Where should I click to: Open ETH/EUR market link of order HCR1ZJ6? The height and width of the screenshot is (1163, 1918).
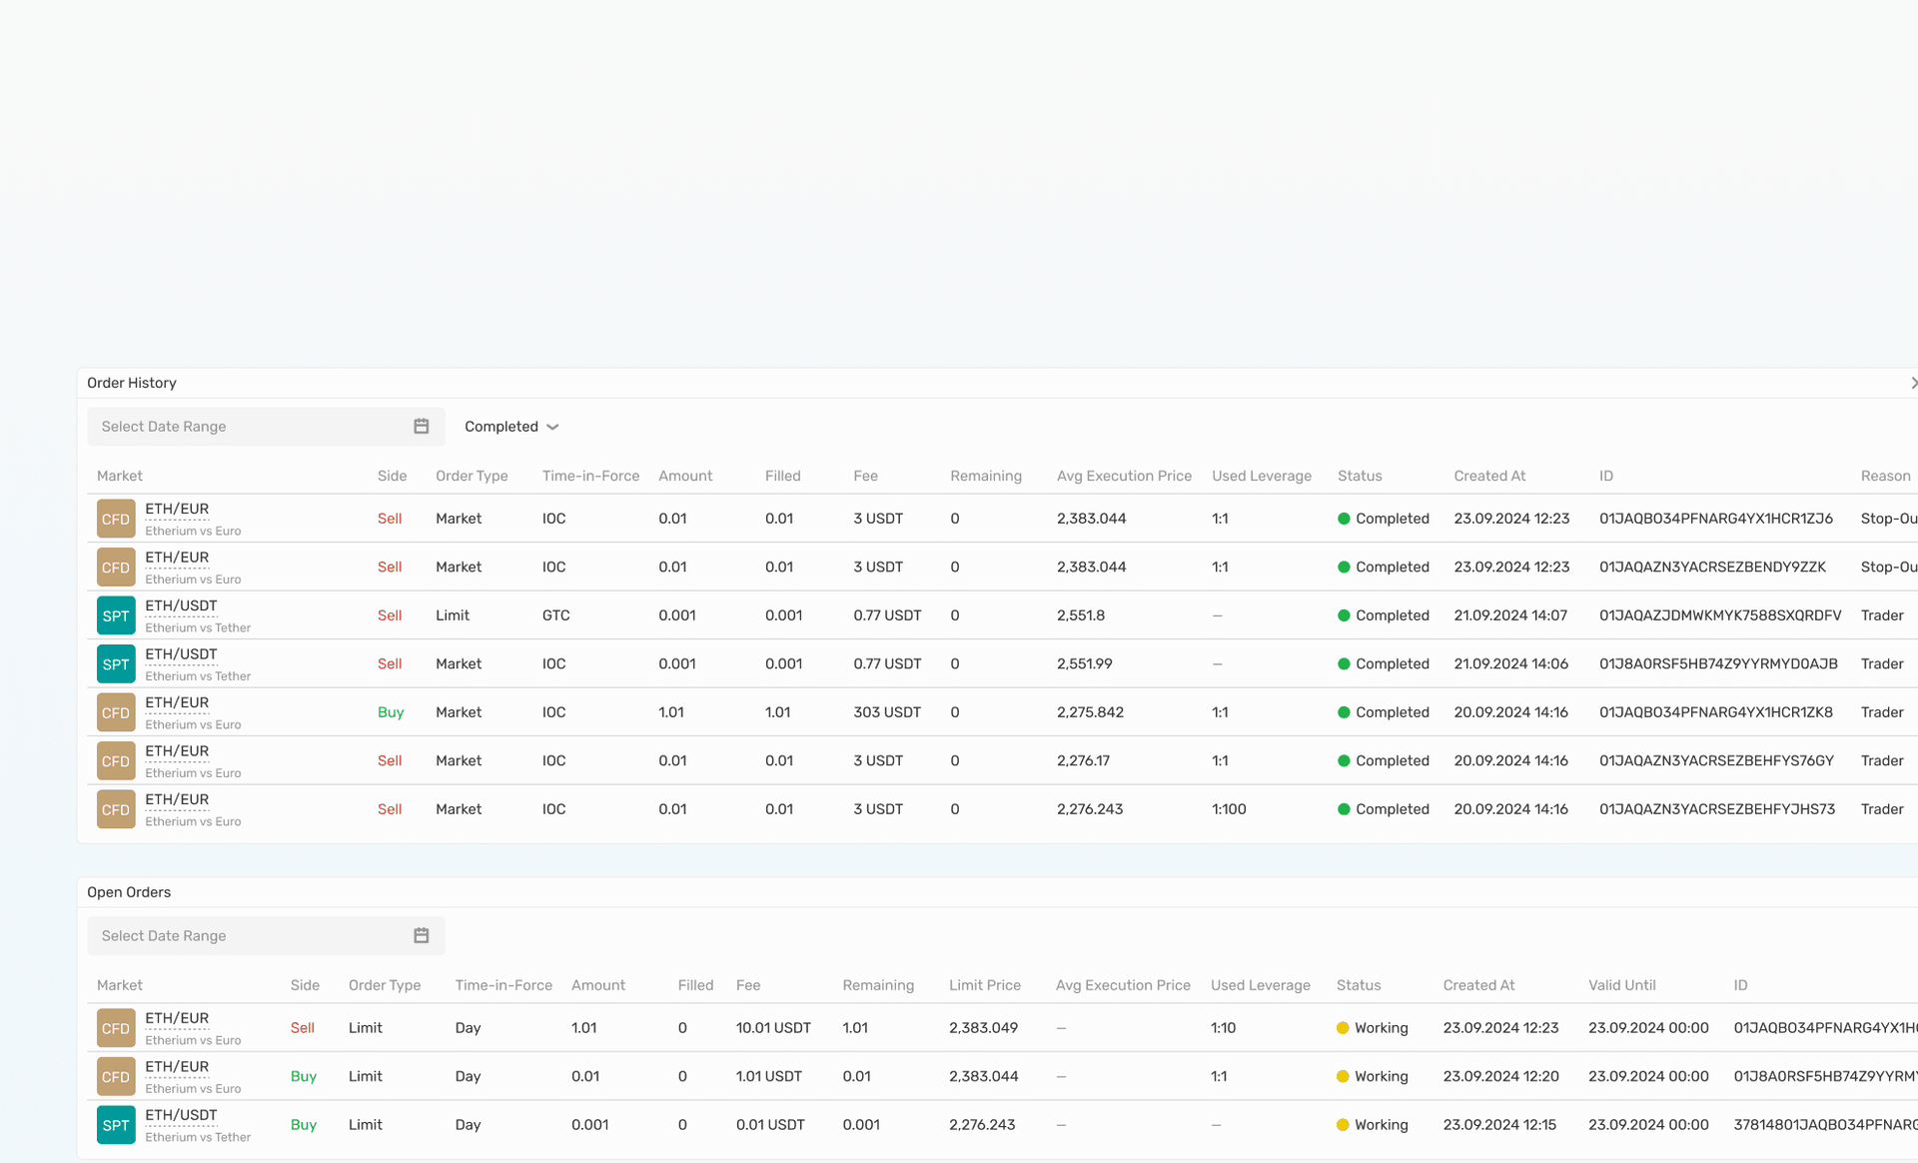click(x=177, y=509)
